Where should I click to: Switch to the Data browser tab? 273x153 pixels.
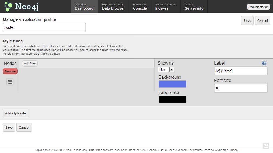click(x=113, y=7)
